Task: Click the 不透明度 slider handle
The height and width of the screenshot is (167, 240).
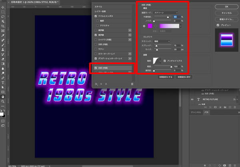Action: pyautogui.click(x=168, y=17)
